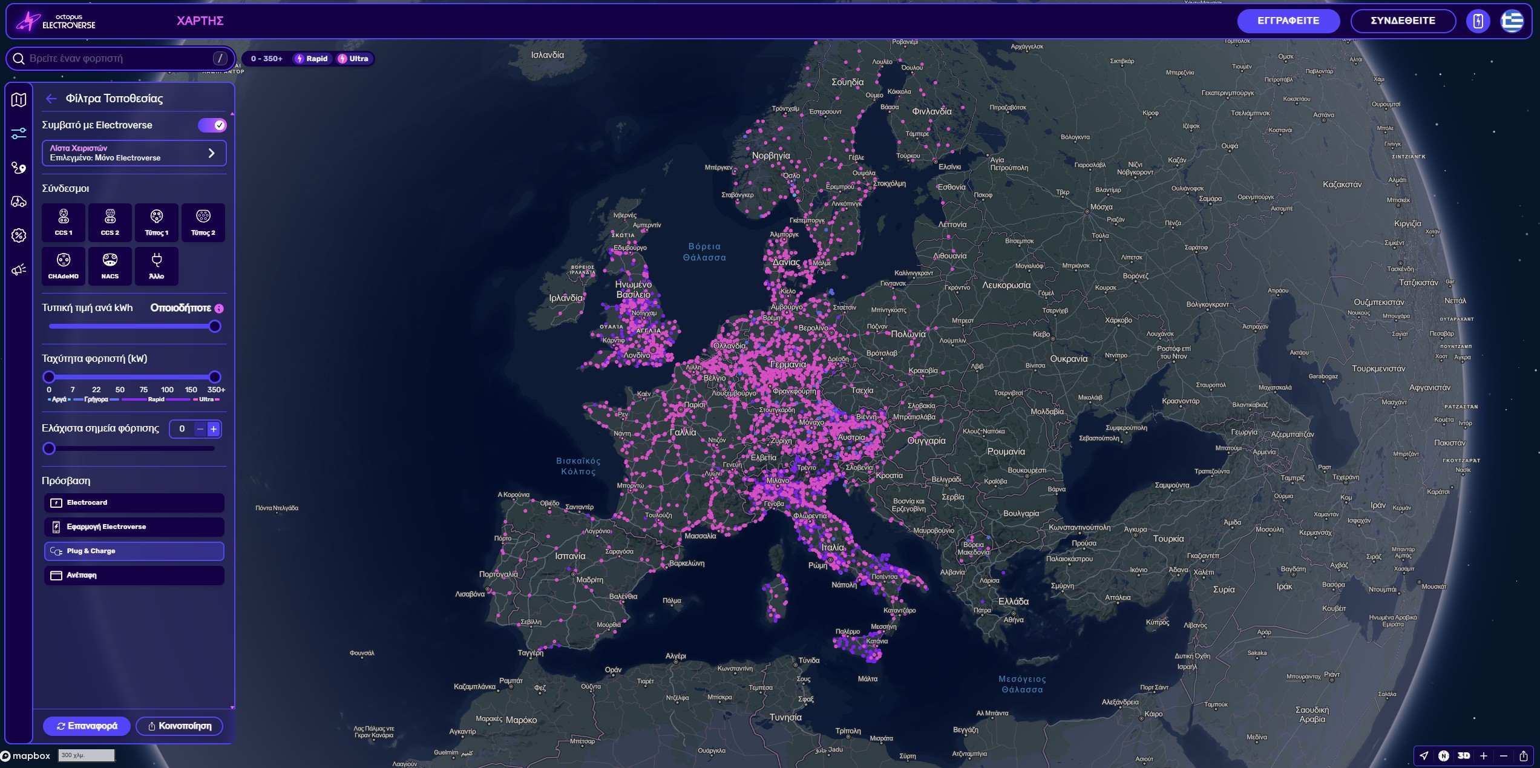Click the ΣΥΝΔΕΘΕΙΤΕ login button
This screenshot has width=1540, height=768.
tap(1403, 21)
